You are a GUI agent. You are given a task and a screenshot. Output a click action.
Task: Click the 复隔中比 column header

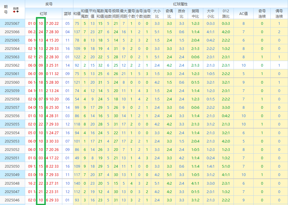coord(195,13)
